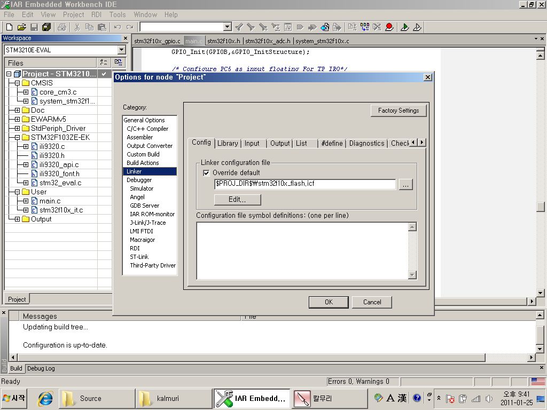Click the Print toolbar icon
Screen dimensions: 547x410
(62, 27)
